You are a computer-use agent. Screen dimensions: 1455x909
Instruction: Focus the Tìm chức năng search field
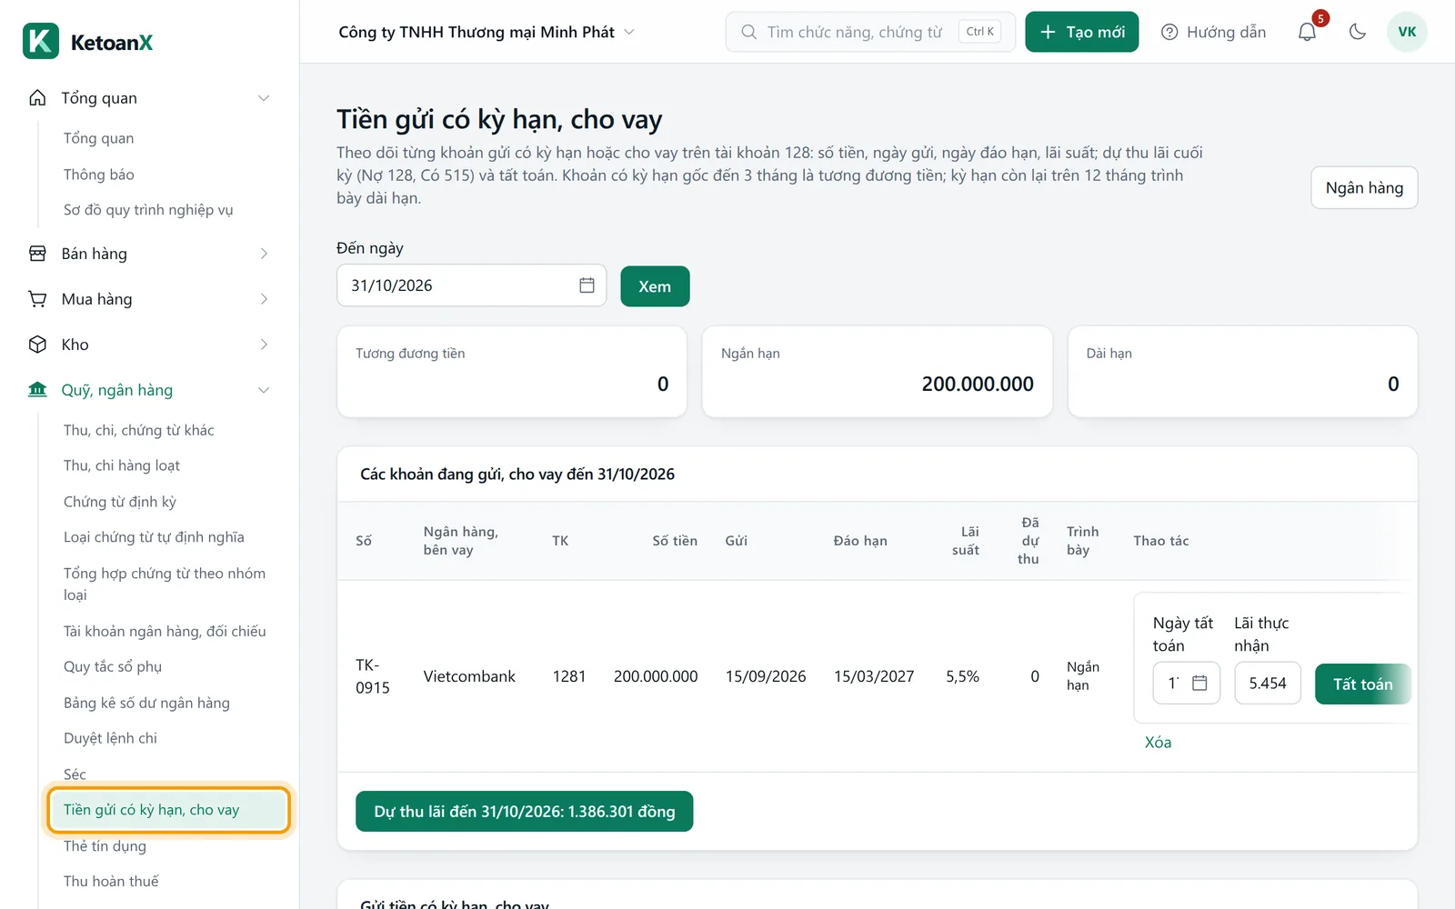[x=870, y=32]
